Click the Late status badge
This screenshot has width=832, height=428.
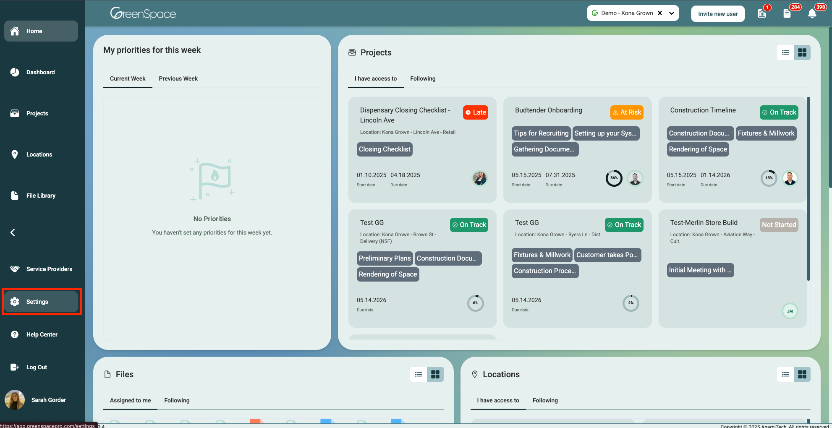[x=476, y=112]
